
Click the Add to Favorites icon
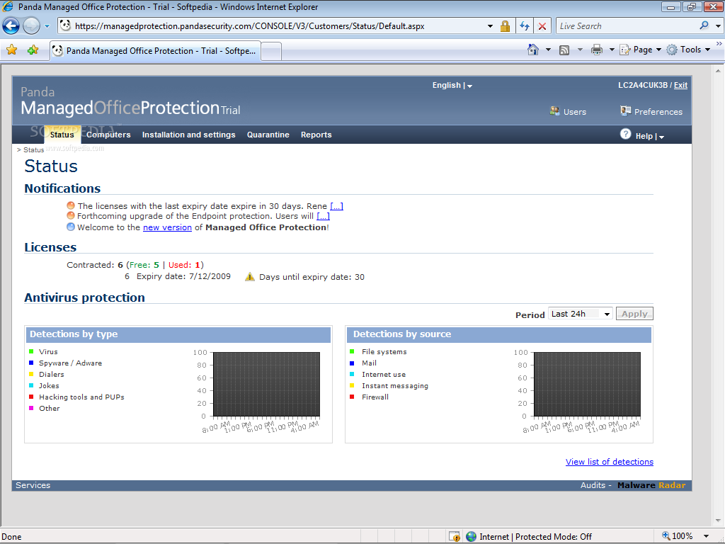pyautogui.click(x=33, y=50)
